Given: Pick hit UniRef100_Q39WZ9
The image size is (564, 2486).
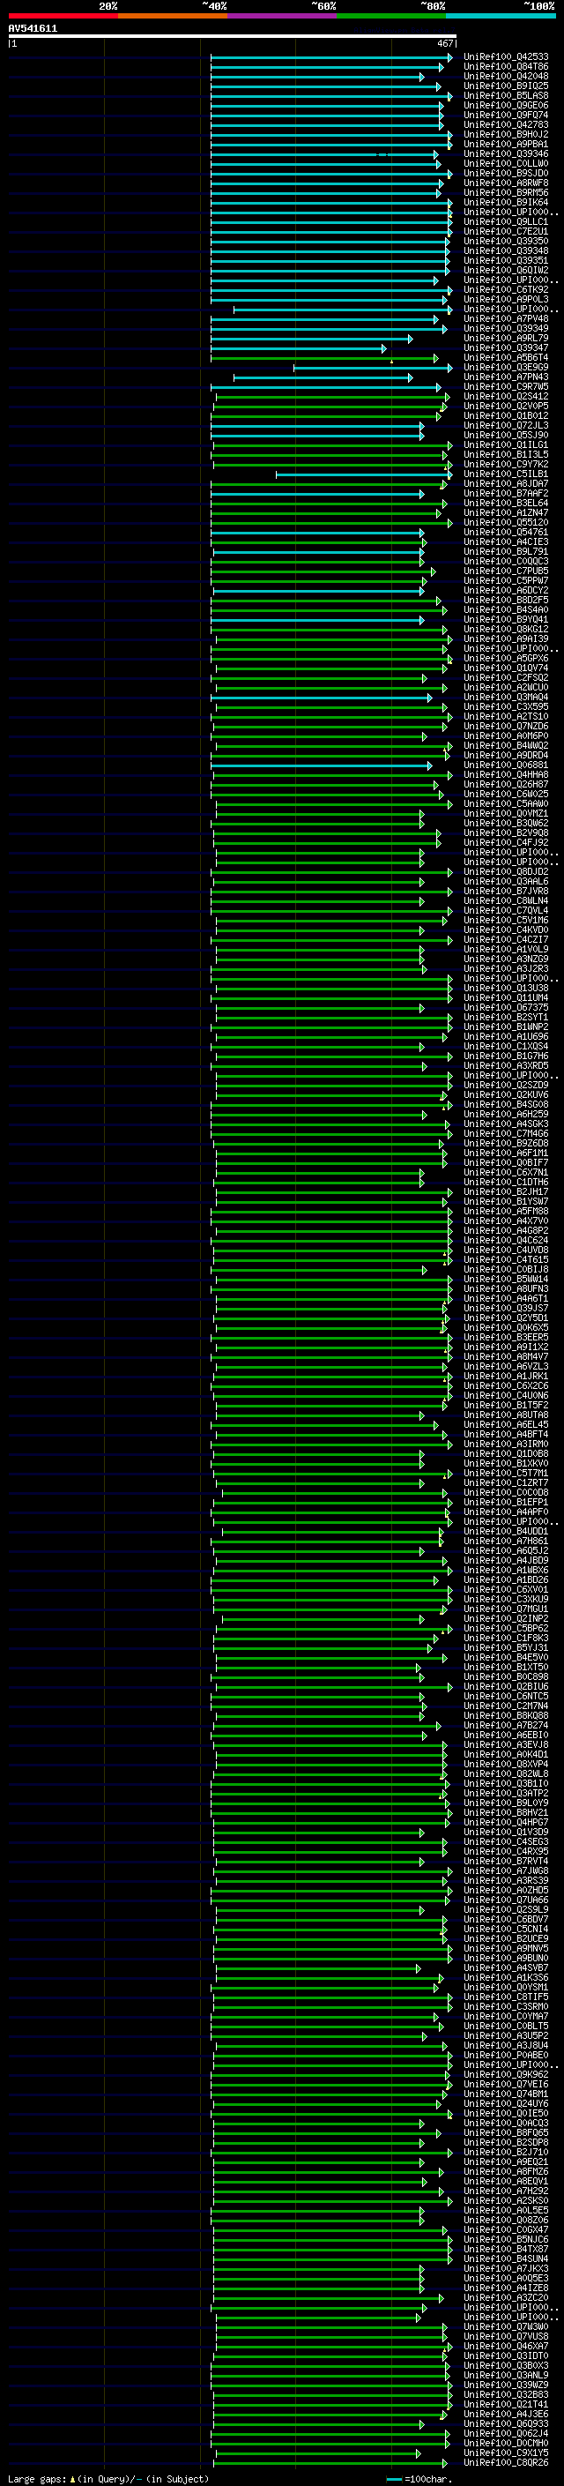Looking at the screenshot, I should [x=505, y=2385].
